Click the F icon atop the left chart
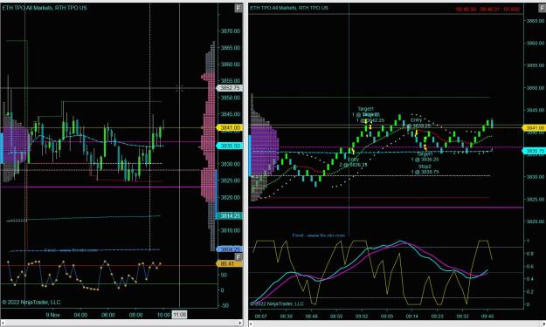Screen dimensions: 546x327 pos(238,8)
